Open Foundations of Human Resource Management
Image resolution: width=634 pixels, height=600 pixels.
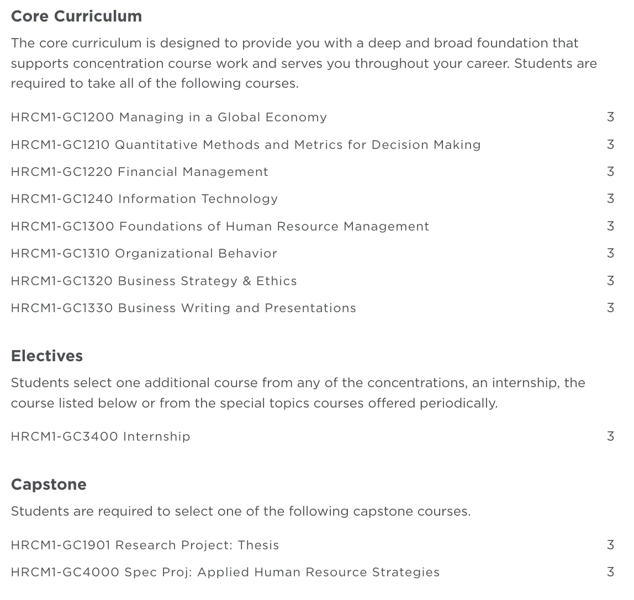tap(220, 227)
